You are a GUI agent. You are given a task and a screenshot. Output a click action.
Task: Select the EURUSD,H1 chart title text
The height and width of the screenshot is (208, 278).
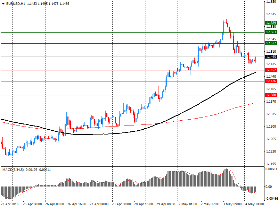click(x=15, y=4)
